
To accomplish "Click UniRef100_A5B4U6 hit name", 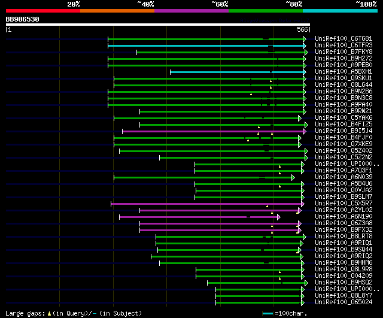I will pyautogui.click(x=344, y=184).
